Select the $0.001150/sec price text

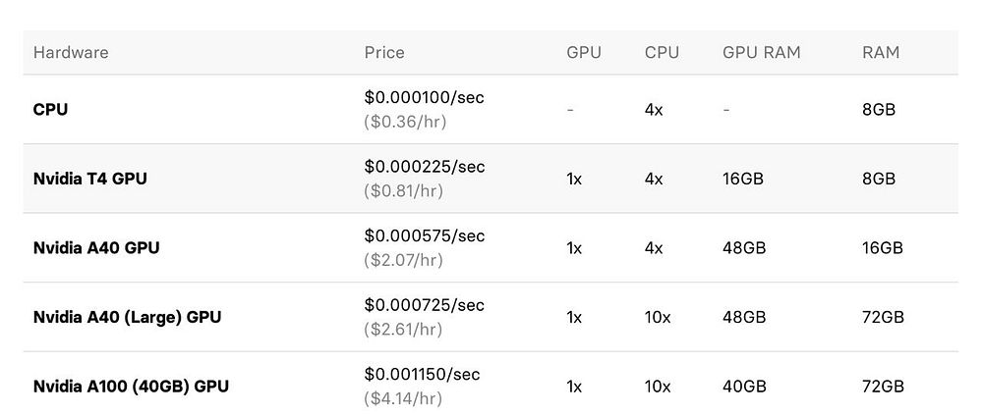423,374
